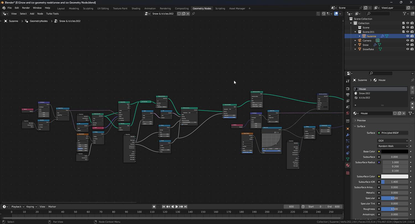The height and width of the screenshot is (224, 415).
Task: Hide the Camera object in viewport
Action: pyautogui.click(x=408, y=40)
